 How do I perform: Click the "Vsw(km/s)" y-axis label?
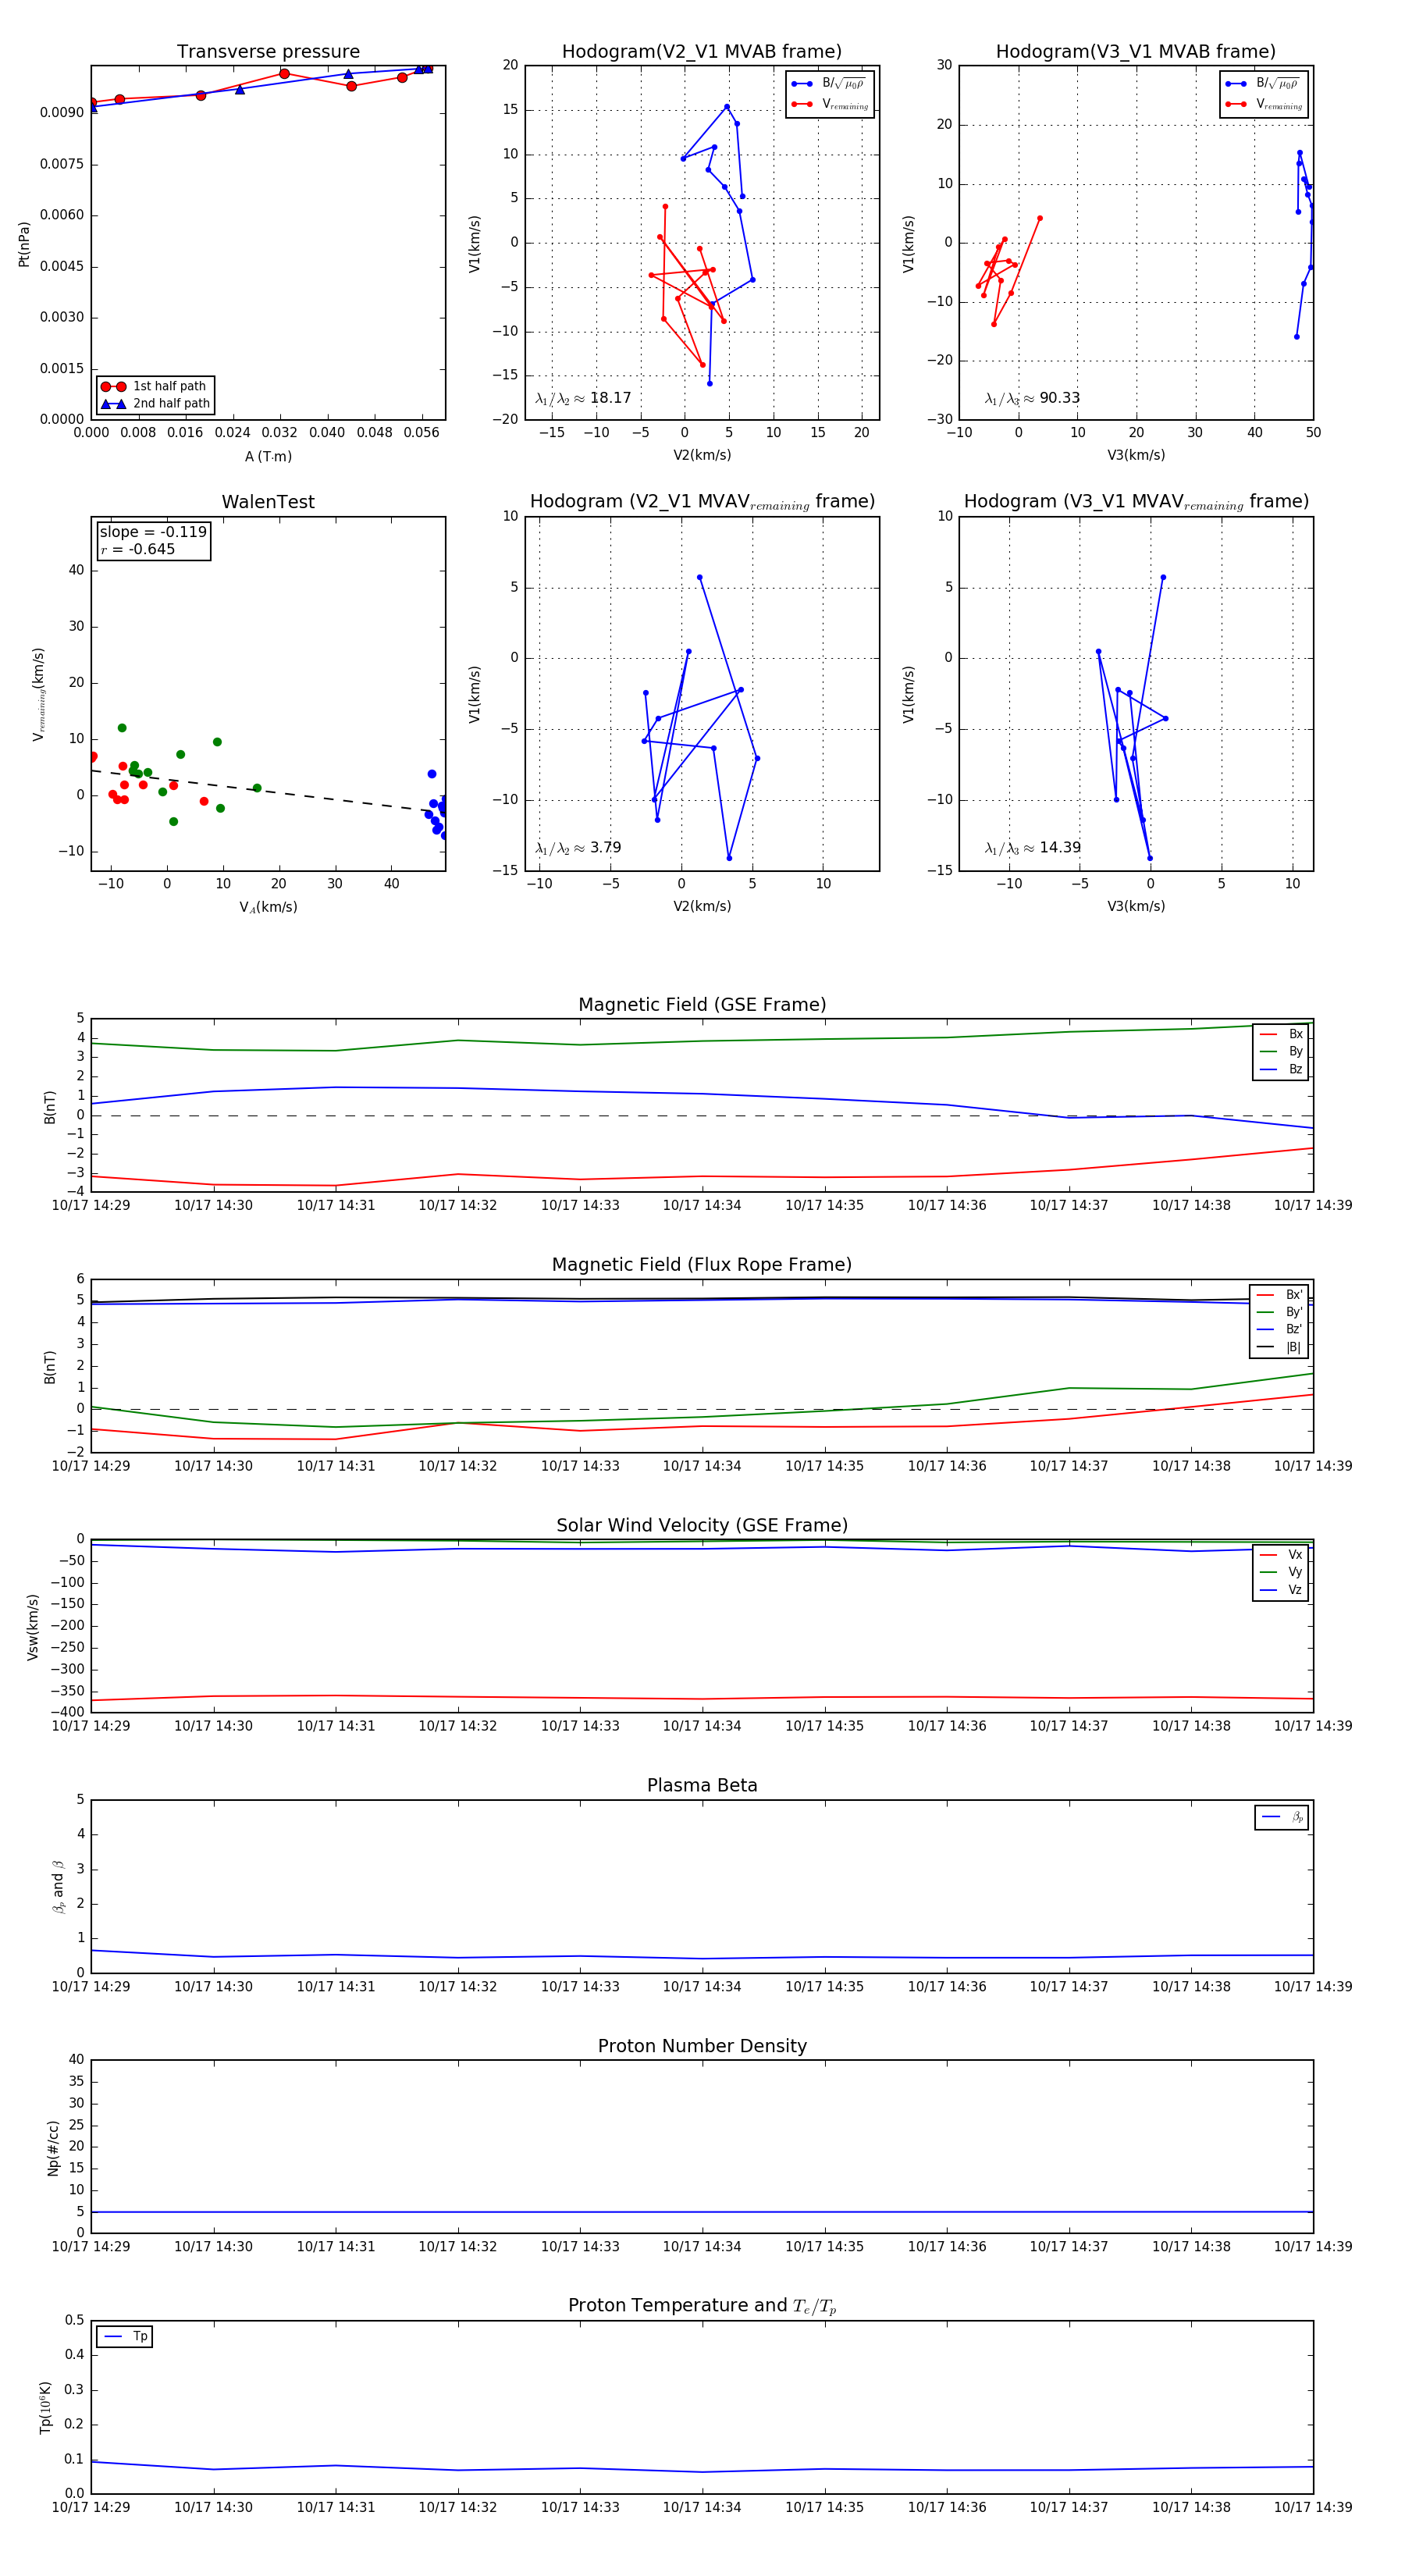pyautogui.click(x=33, y=1627)
